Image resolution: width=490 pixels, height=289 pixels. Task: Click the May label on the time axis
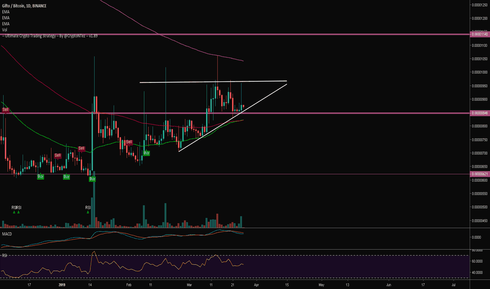321,285
